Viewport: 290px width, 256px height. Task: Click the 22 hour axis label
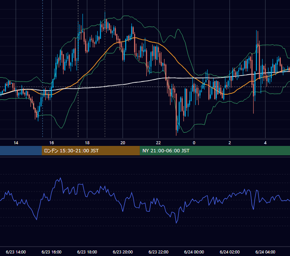[158, 143]
